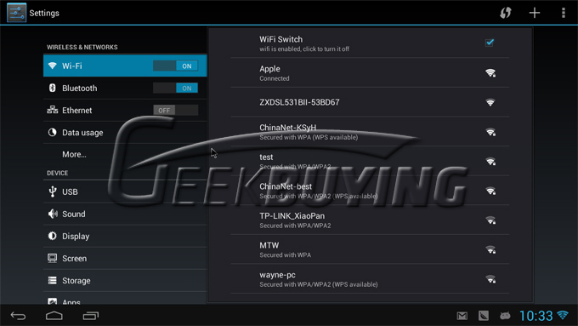Tap the WPS push button icon

point(506,13)
